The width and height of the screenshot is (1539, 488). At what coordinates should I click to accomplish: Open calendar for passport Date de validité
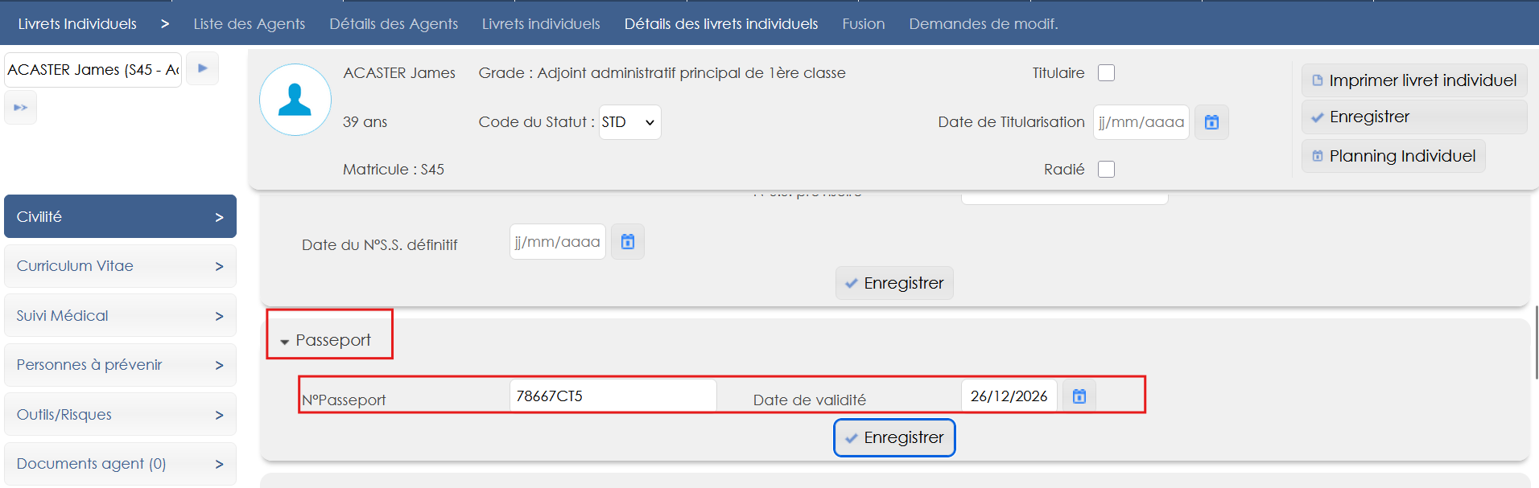pos(1079,396)
